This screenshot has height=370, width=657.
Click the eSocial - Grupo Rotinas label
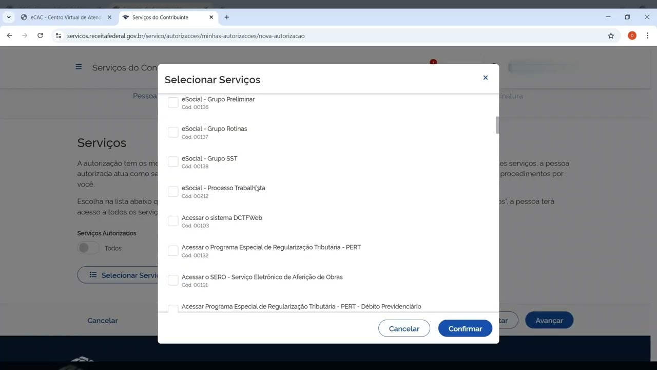point(214,129)
